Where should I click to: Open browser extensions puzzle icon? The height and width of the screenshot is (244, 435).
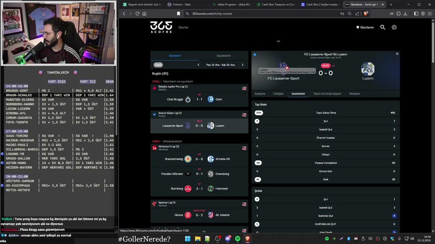pos(398,14)
